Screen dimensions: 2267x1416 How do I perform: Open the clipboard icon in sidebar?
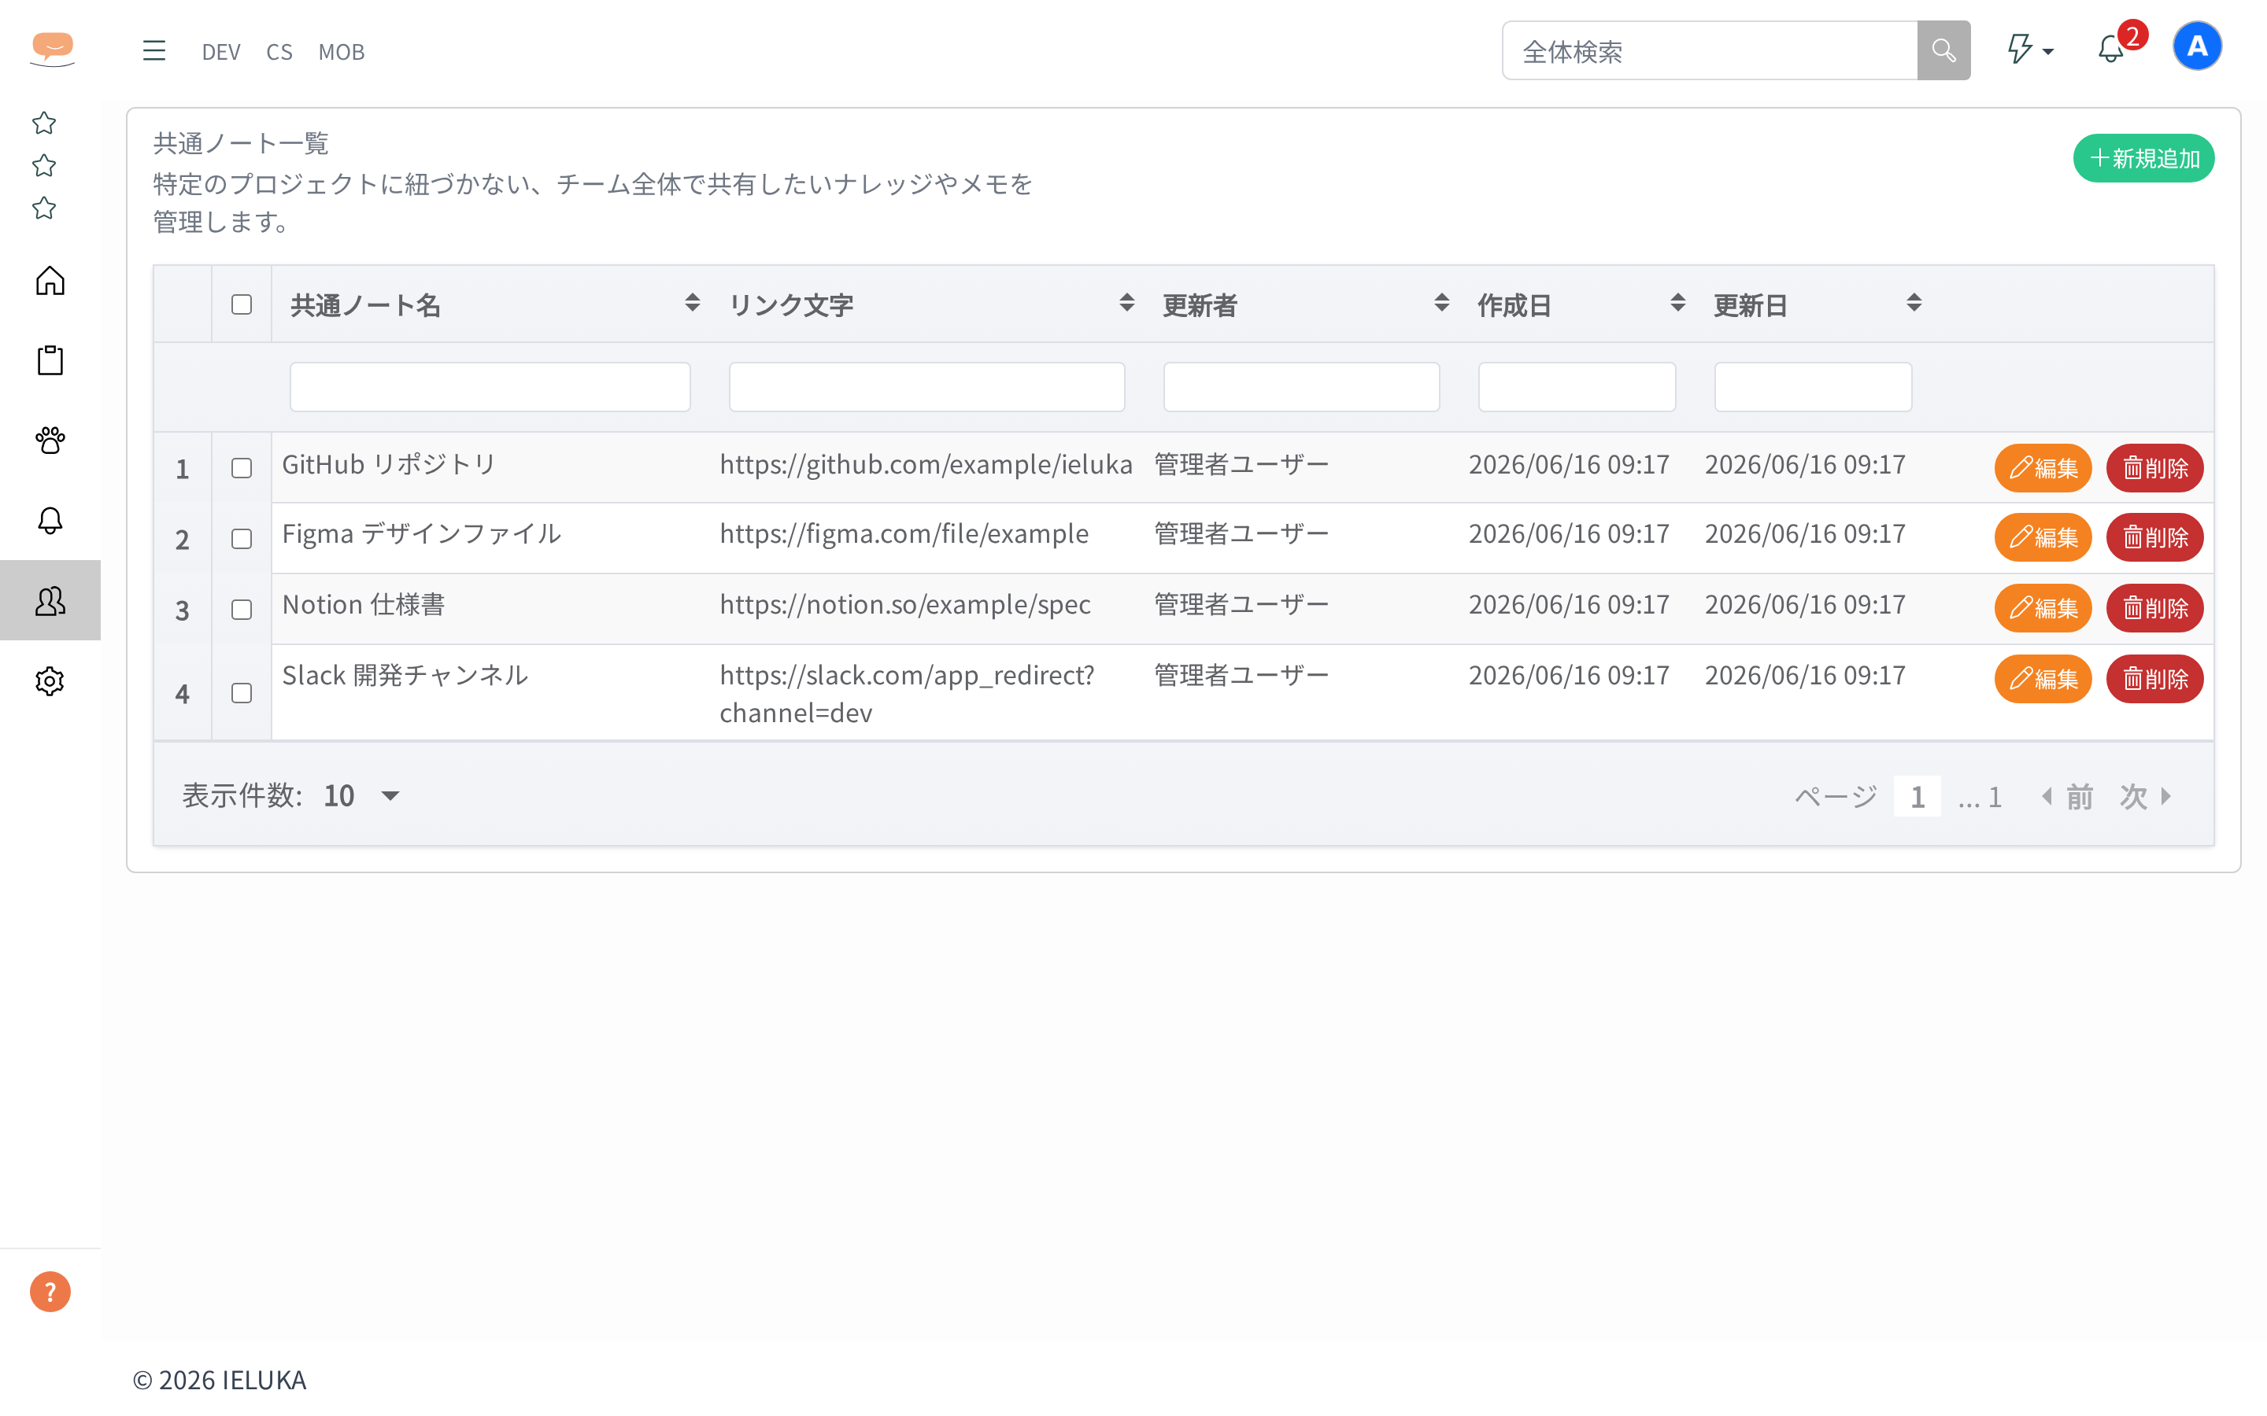pos(50,360)
